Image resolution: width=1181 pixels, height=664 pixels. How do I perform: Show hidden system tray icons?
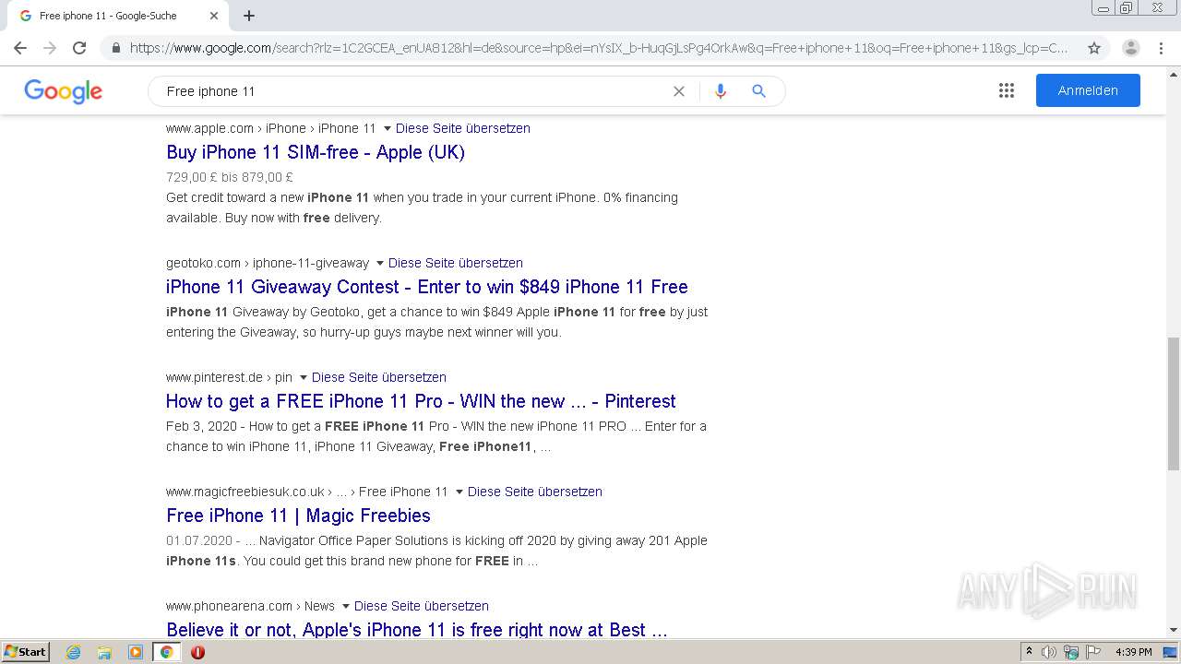[x=1029, y=652]
